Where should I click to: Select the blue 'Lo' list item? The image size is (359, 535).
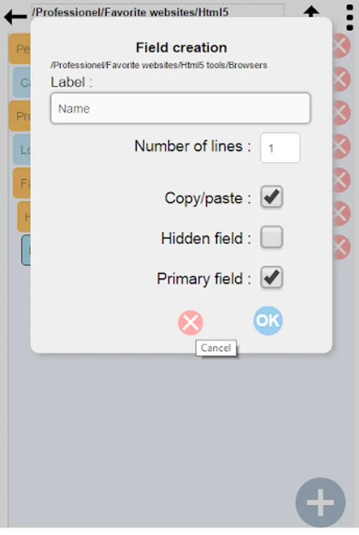click(x=23, y=150)
